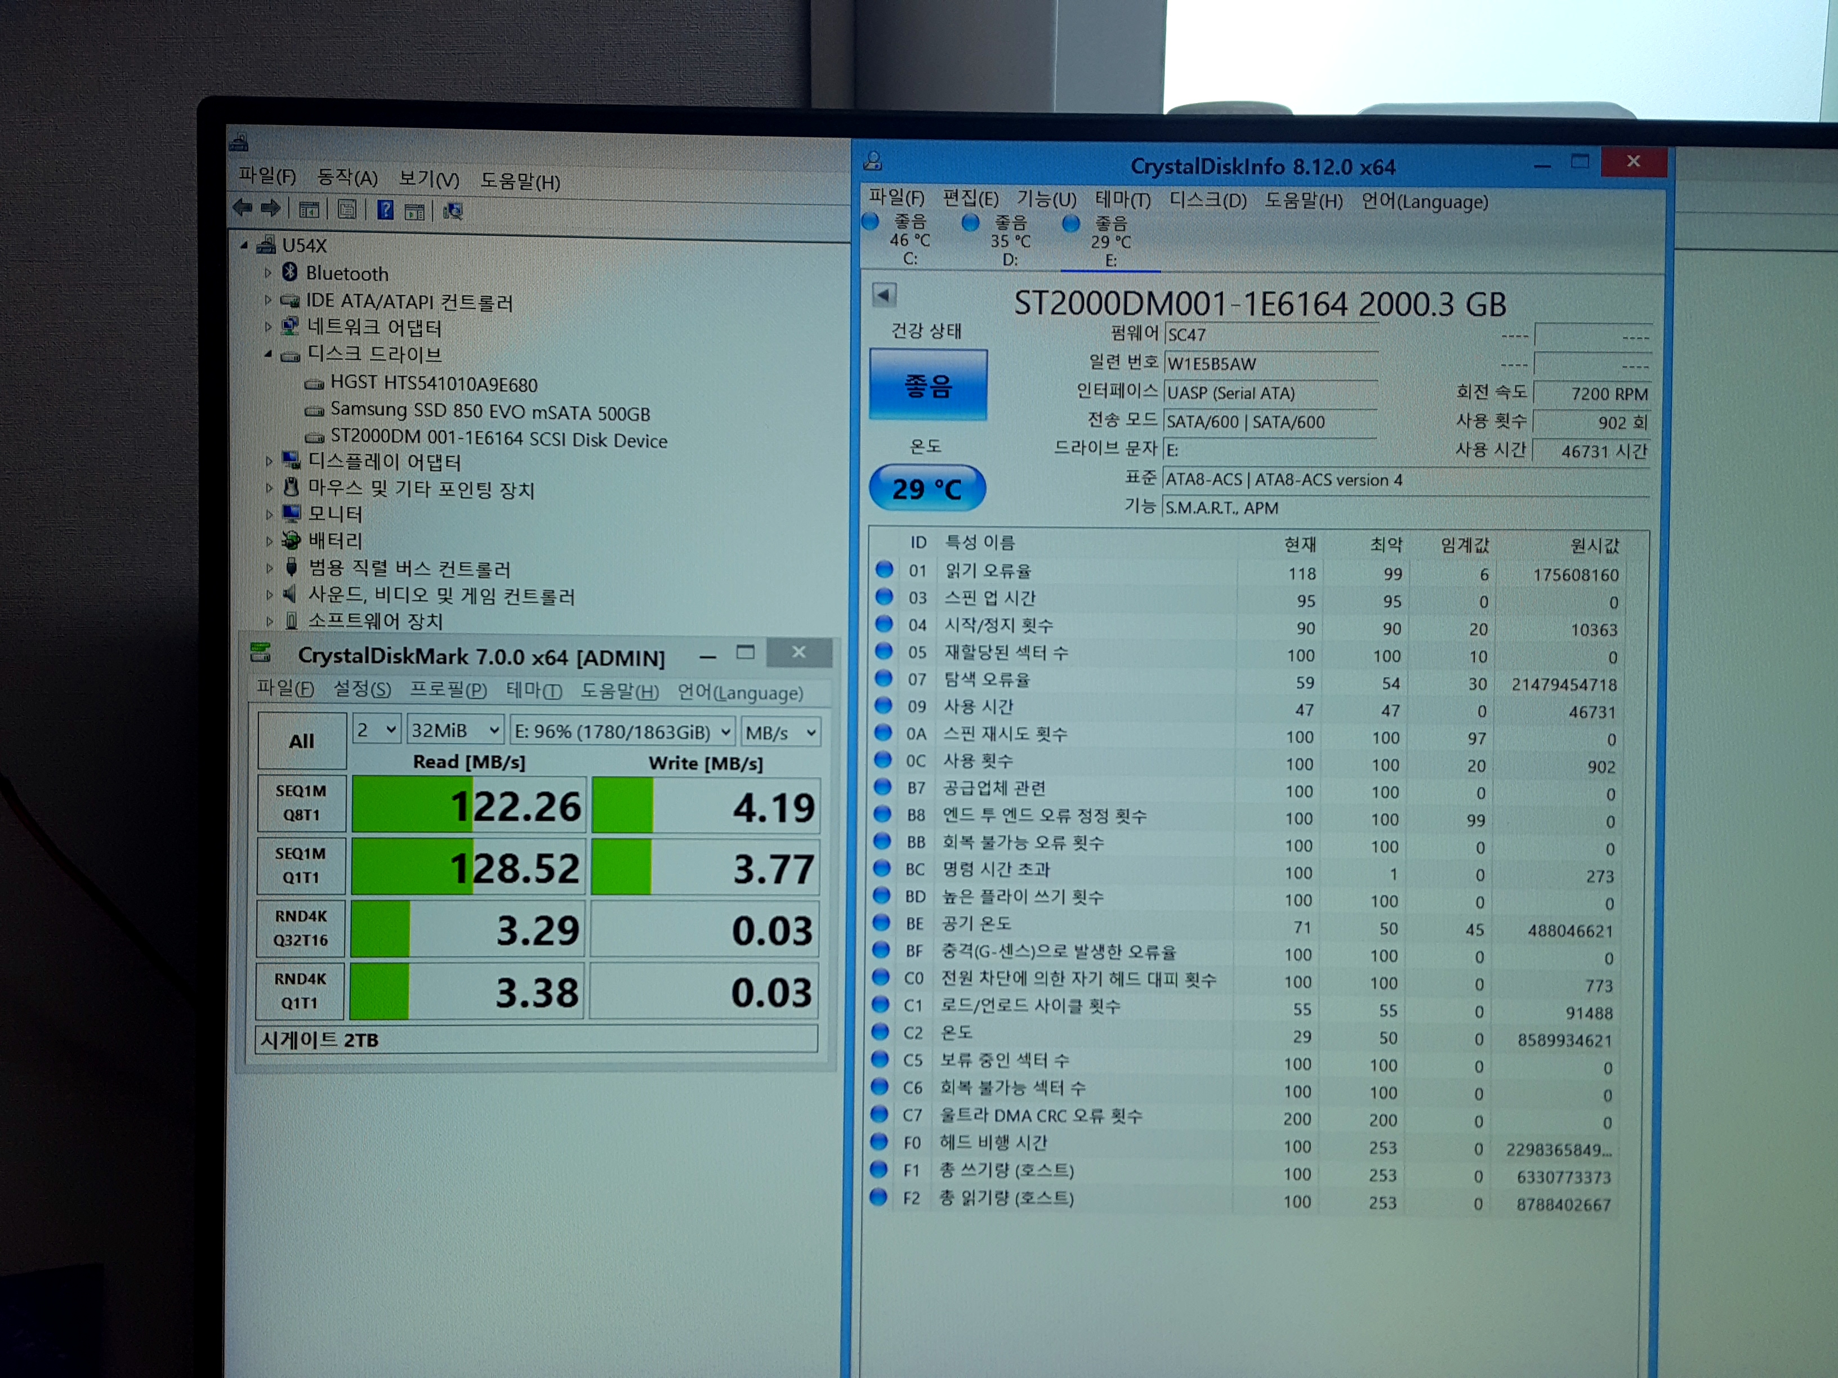Click the status dot for C7 울트라 DMA CRC
This screenshot has height=1378, width=1838.
click(879, 1114)
